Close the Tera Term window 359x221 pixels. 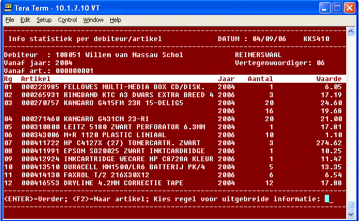pyautogui.click(x=349, y=7)
